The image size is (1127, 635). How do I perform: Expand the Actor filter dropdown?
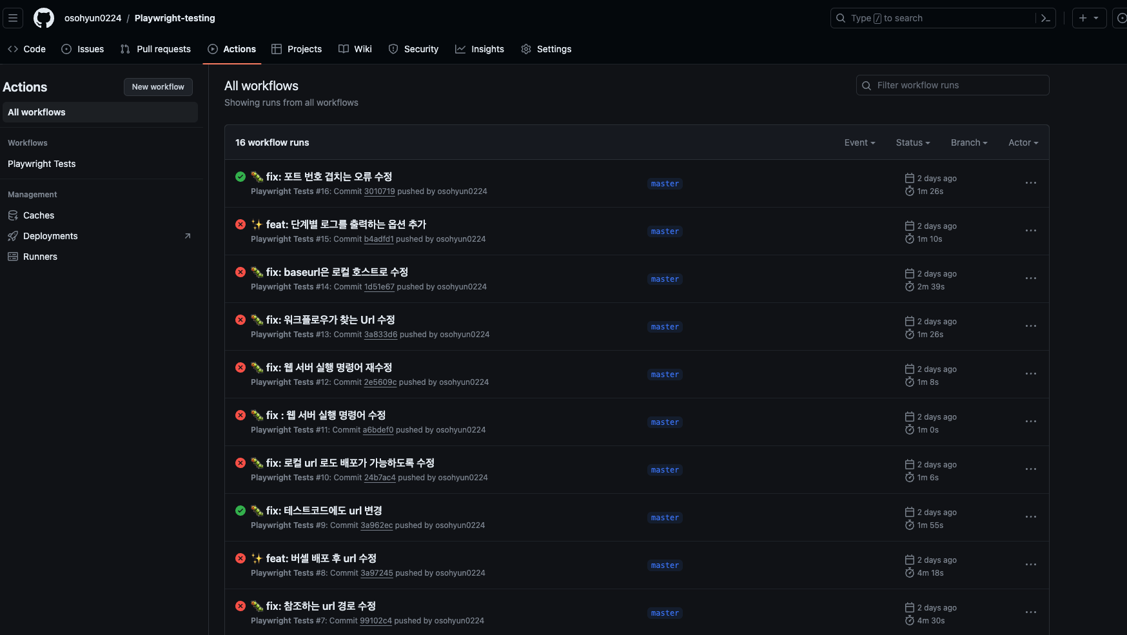(x=1023, y=142)
